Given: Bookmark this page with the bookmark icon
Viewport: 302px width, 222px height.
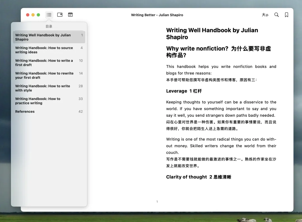Looking at the screenshot, I should click(287, 15).
